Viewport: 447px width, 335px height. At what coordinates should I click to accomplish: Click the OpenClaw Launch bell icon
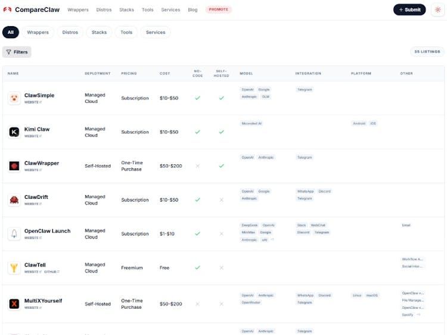coord(14,234)
